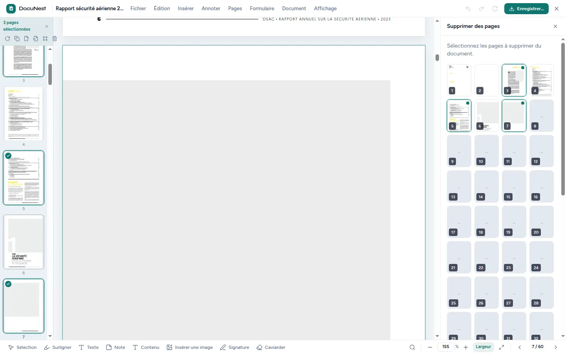Click the Enregistrer button

526,9
